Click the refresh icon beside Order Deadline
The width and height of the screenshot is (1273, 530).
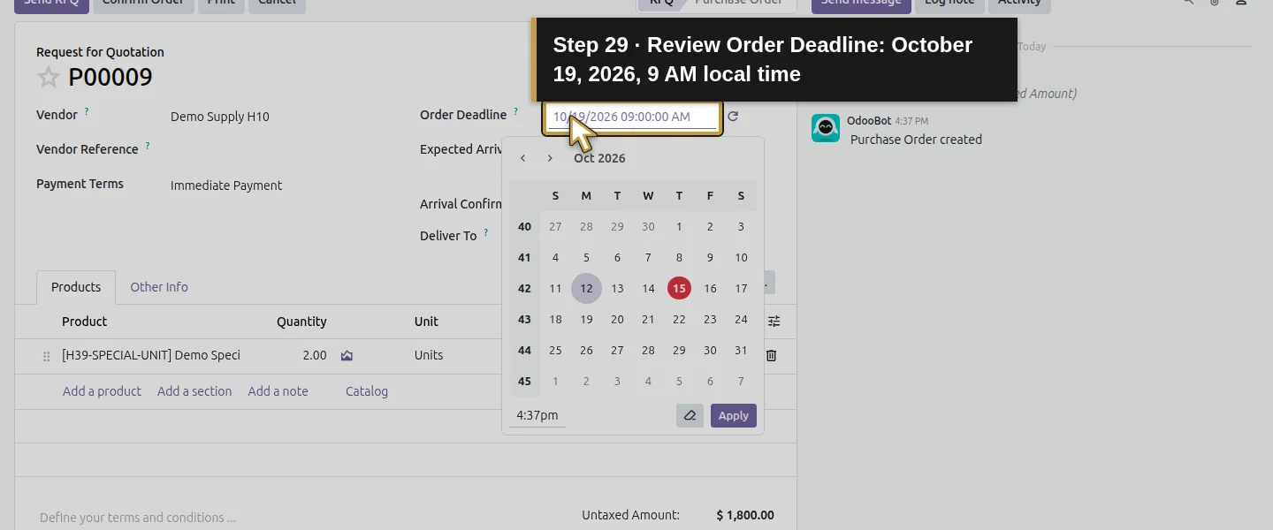[733, 117]
